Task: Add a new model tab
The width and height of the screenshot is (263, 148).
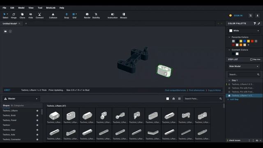Action: tap(26, 23)
